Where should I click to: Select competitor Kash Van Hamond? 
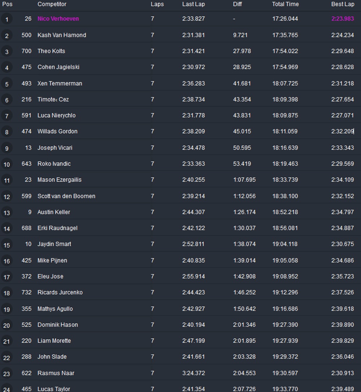[x=62, y=35]
